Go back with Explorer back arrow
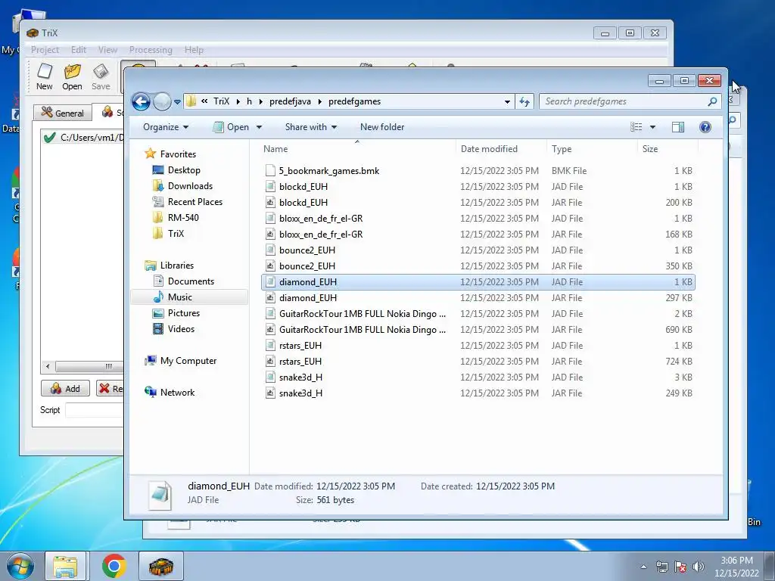The width and height of the screenshot is (775, 581). pos(141,102)
